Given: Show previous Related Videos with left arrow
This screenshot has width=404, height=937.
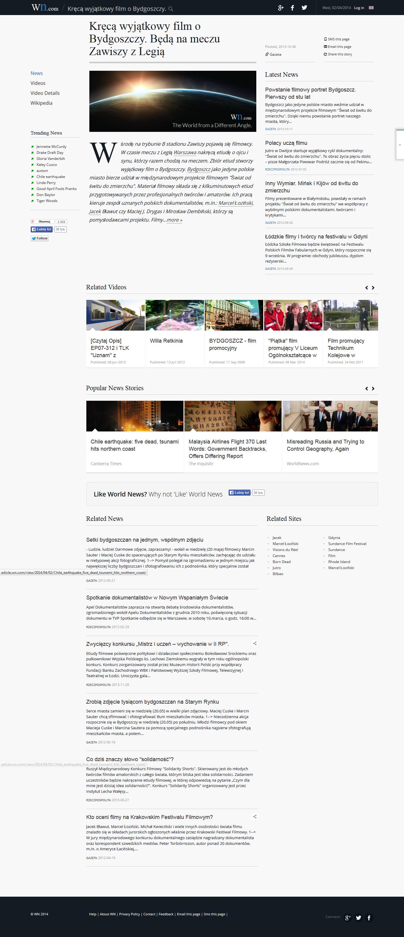Looking at the screenshot, I should pos(367,288).
